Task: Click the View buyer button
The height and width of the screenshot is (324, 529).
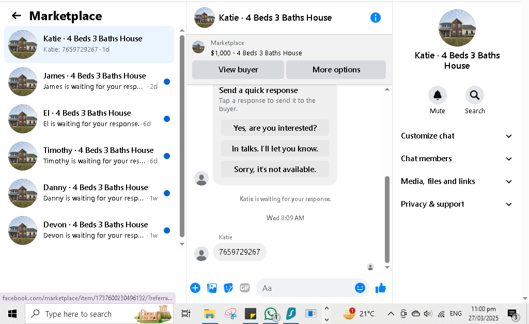Action: (x=238, y=70)
